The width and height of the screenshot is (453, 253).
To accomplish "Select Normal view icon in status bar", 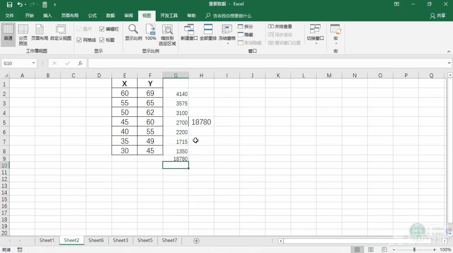I will pos(357,250).
